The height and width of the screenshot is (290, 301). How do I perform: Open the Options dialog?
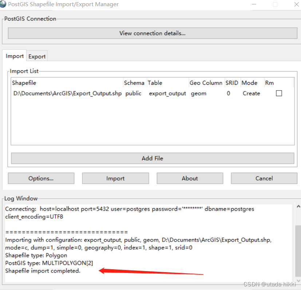coord(41,178)
